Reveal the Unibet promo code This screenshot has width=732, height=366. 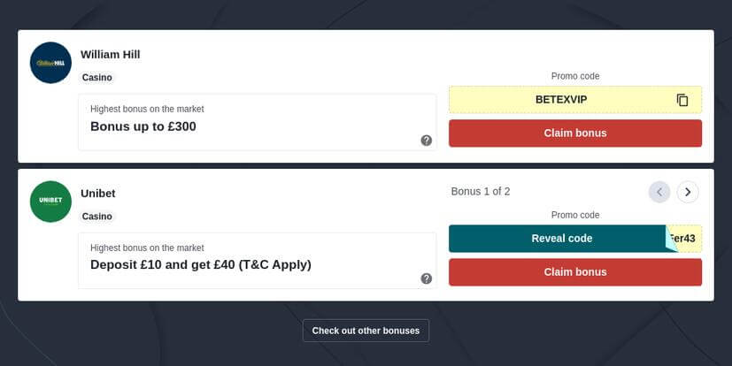pos(561,239)
